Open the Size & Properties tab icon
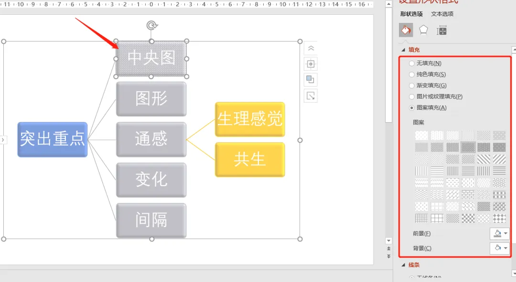Viewport: 516px width, 282px height. [x=441, y=31]
